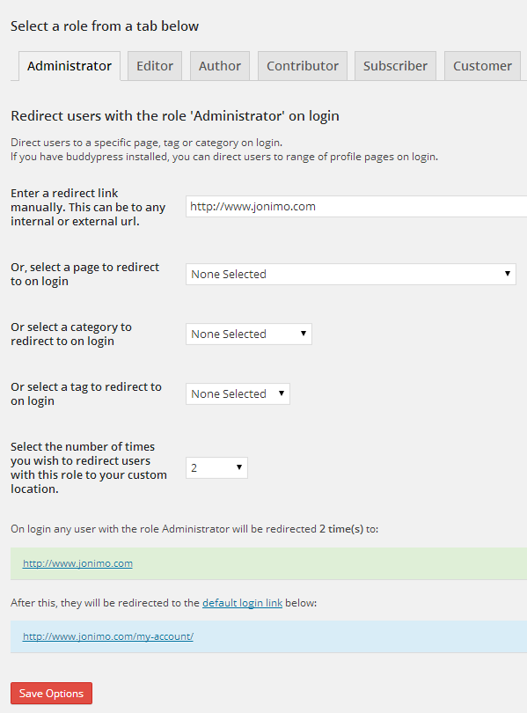This screenshot has height=713, width=527.
Task: Click the manual redirect link input field
Action: coord(356,207)
